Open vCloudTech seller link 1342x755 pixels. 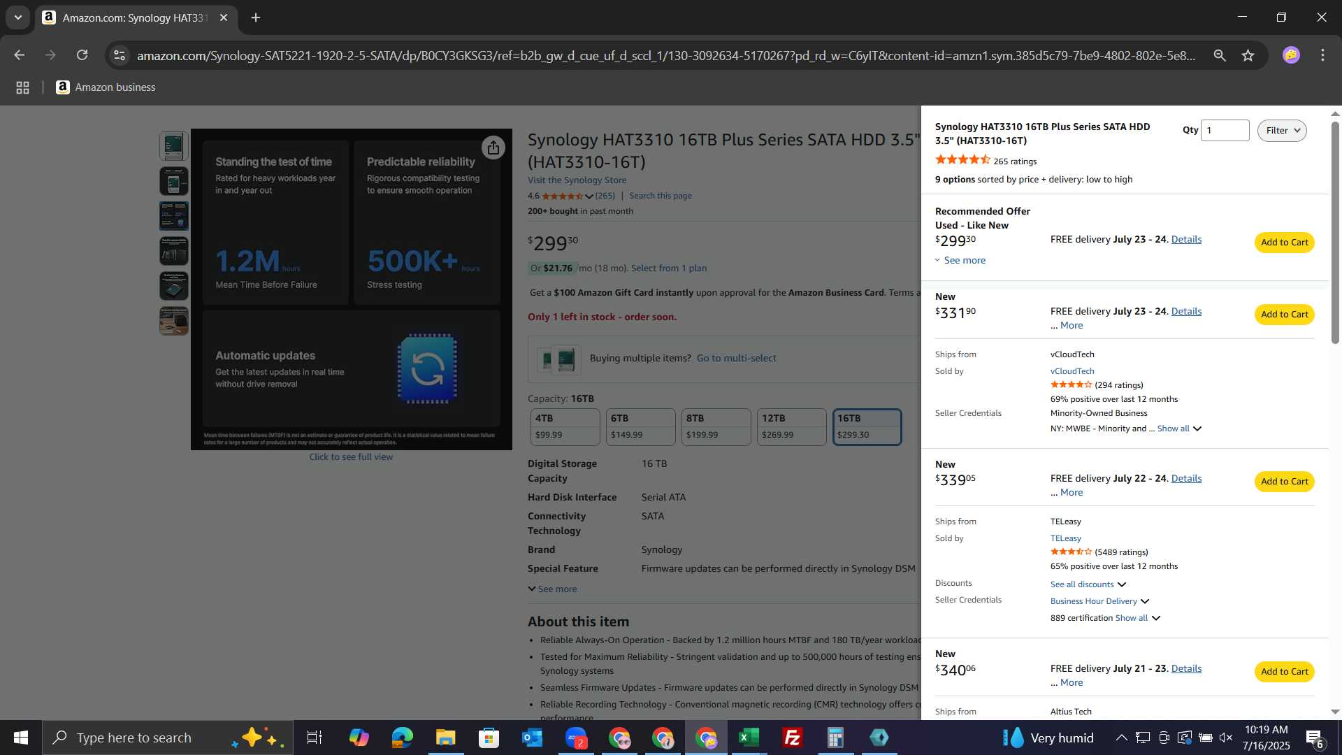point(1072,371)
